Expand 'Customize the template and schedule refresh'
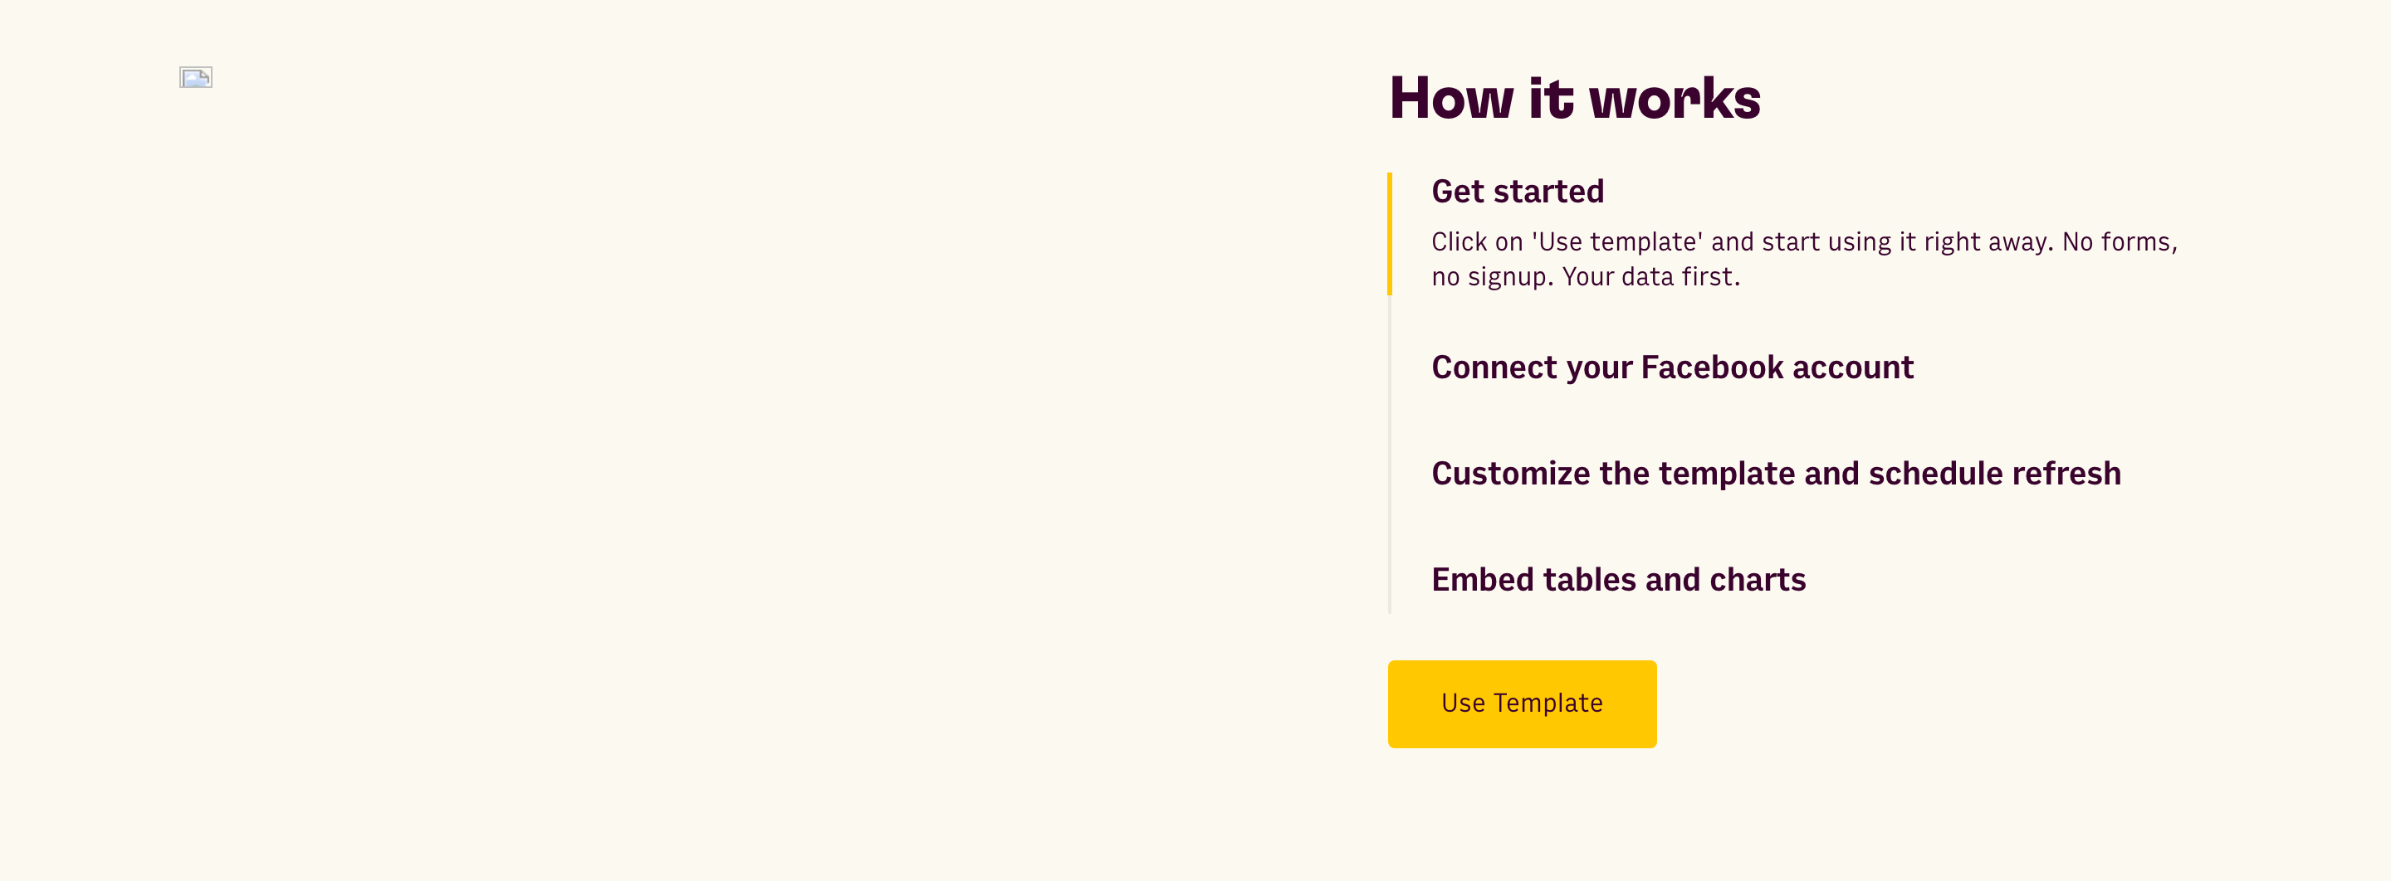 (1776, 473)
